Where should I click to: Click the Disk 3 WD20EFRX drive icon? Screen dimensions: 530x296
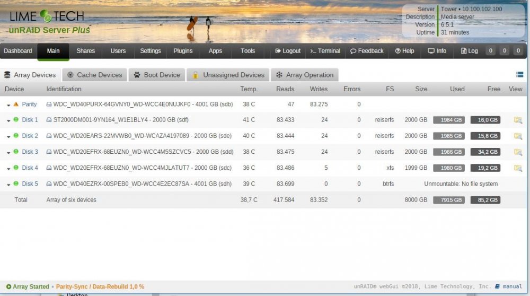click(x=49, y=152)
